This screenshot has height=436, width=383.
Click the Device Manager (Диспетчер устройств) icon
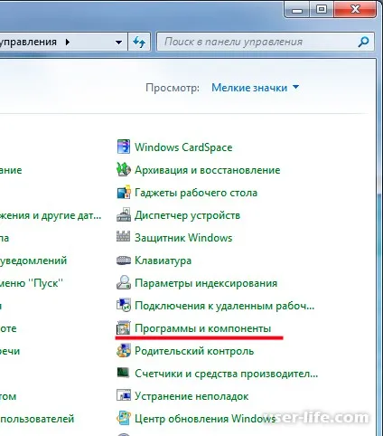[x=124, y=214]
